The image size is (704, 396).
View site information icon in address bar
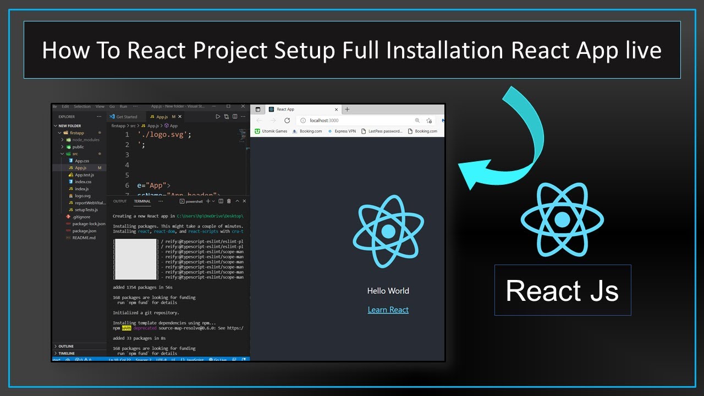tap(302, 120)
